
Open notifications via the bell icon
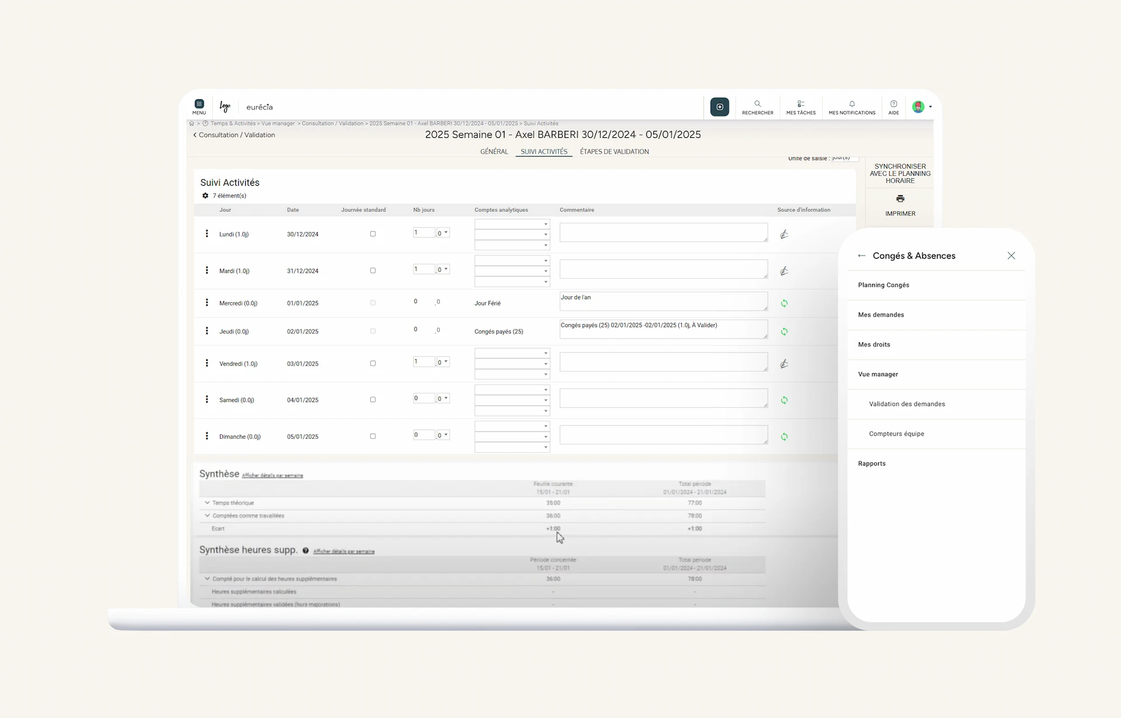click(x=852, y=107)
